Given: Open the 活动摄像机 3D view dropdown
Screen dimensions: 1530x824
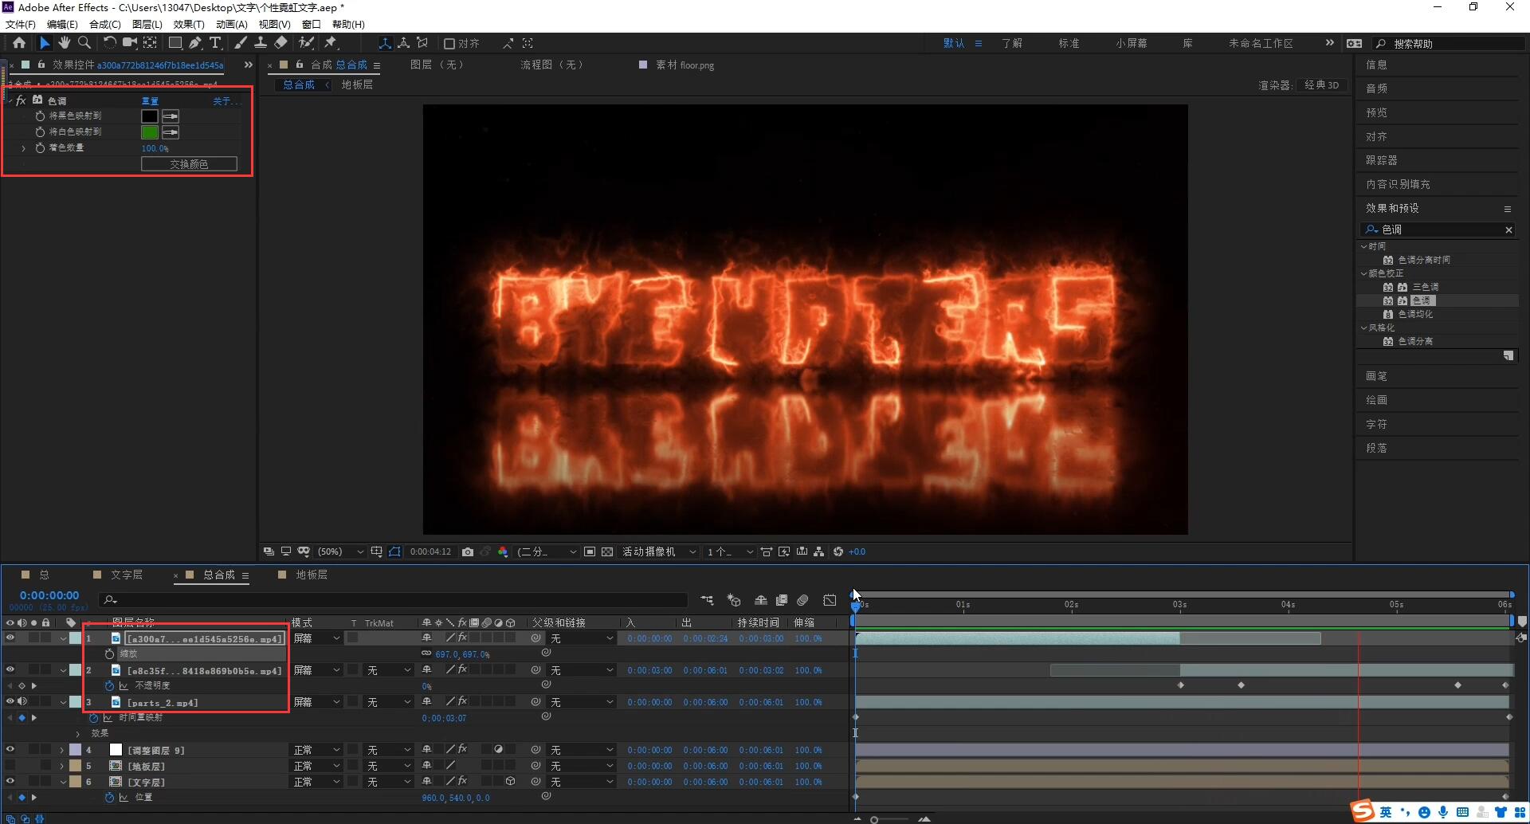Looking at the screenshot, I should point(659,551).
